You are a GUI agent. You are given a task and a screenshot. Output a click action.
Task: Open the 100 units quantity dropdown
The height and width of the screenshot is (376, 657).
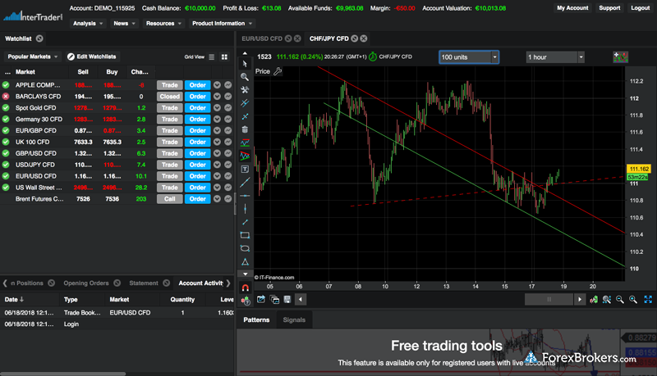click(469, 57)
